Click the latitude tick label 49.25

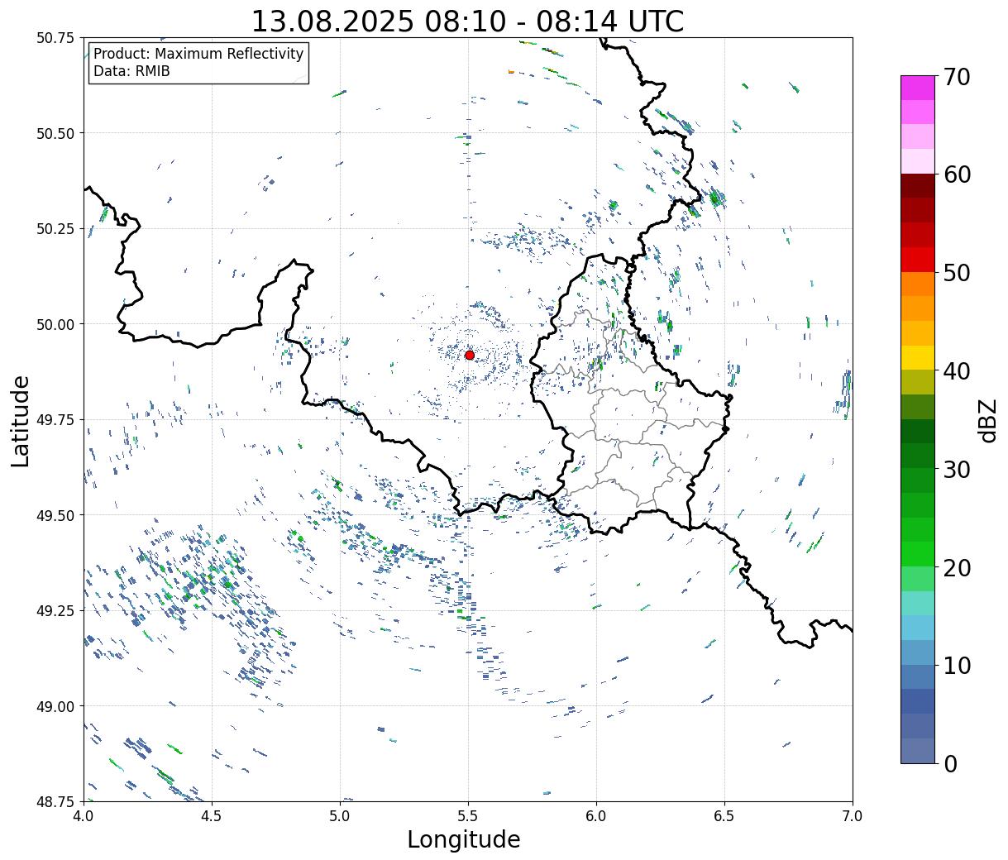click(x=55, y=611)
